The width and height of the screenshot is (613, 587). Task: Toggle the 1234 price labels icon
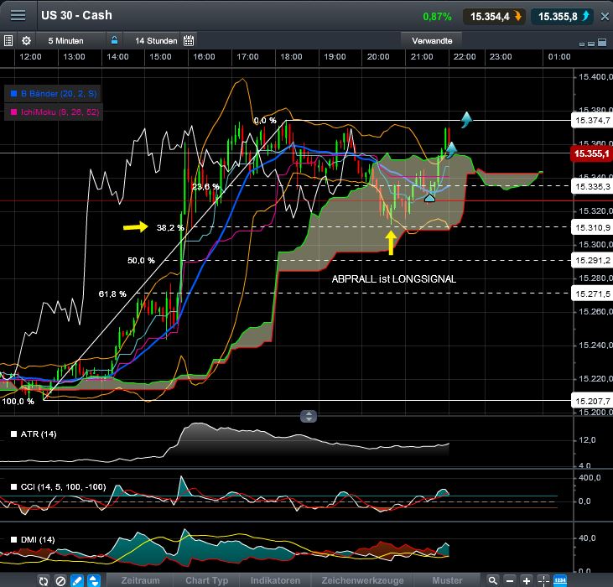(560, 580)
